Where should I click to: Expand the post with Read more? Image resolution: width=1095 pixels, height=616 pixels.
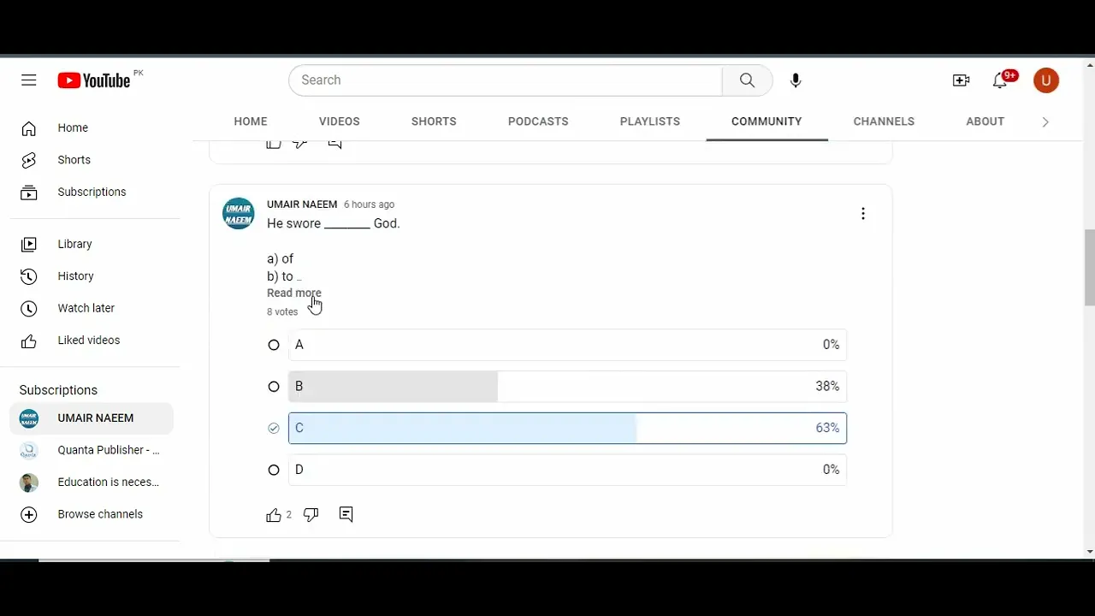(x=294, y=293)
